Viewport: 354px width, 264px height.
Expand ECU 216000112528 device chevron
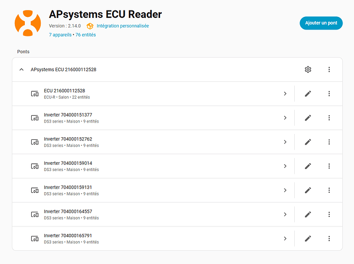coord(285,93)
